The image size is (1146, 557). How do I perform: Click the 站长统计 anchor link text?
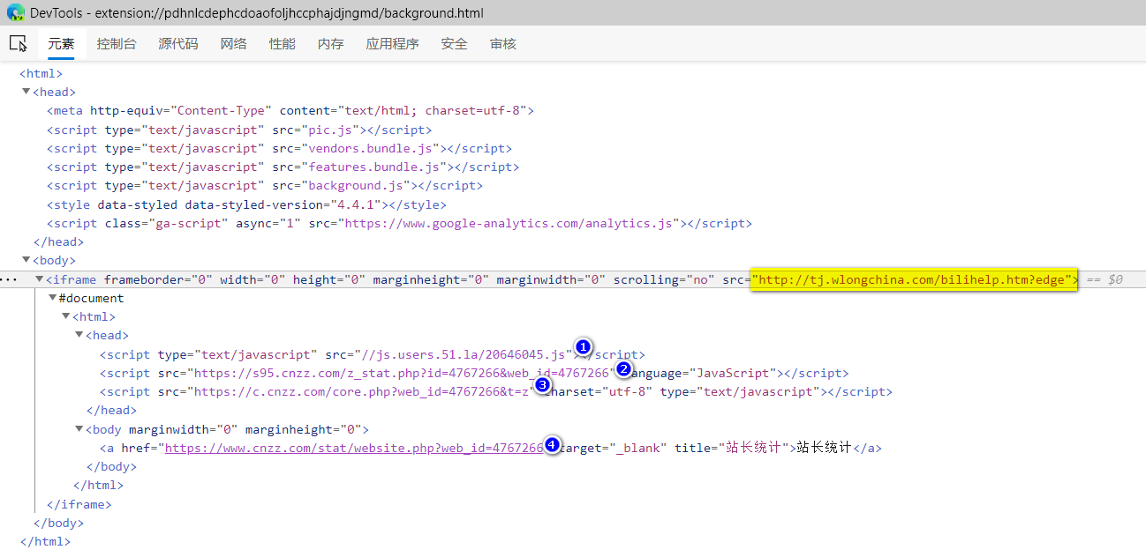[822, 447]
